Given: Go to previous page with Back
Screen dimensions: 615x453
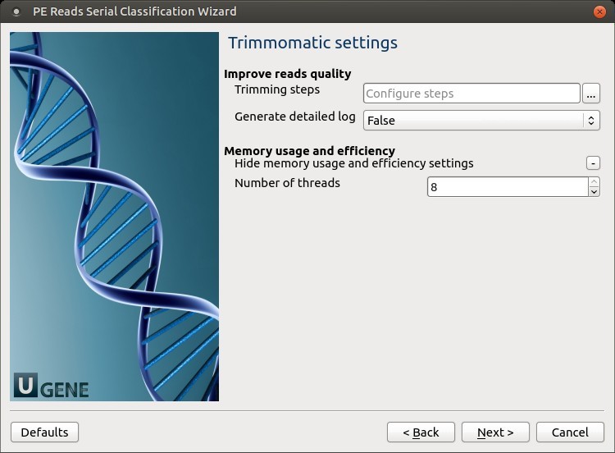Looking at the screenshot, I should tap(421, 432).
